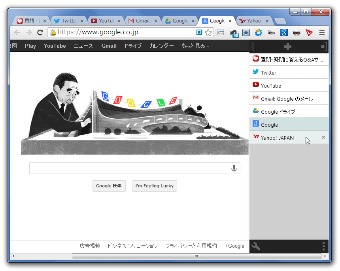Select Yahoo! JAPAN in the sidebar list

(x=289, y=137)
